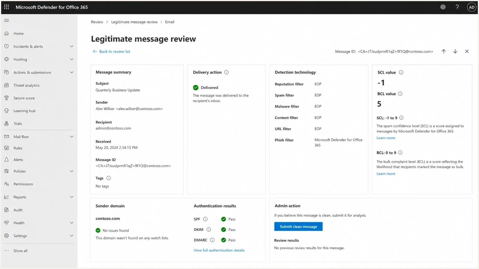This screenshot has width=479, height=269.
Task: Show Delivery action info tooltip icon
Action: [x=226, y=72]
